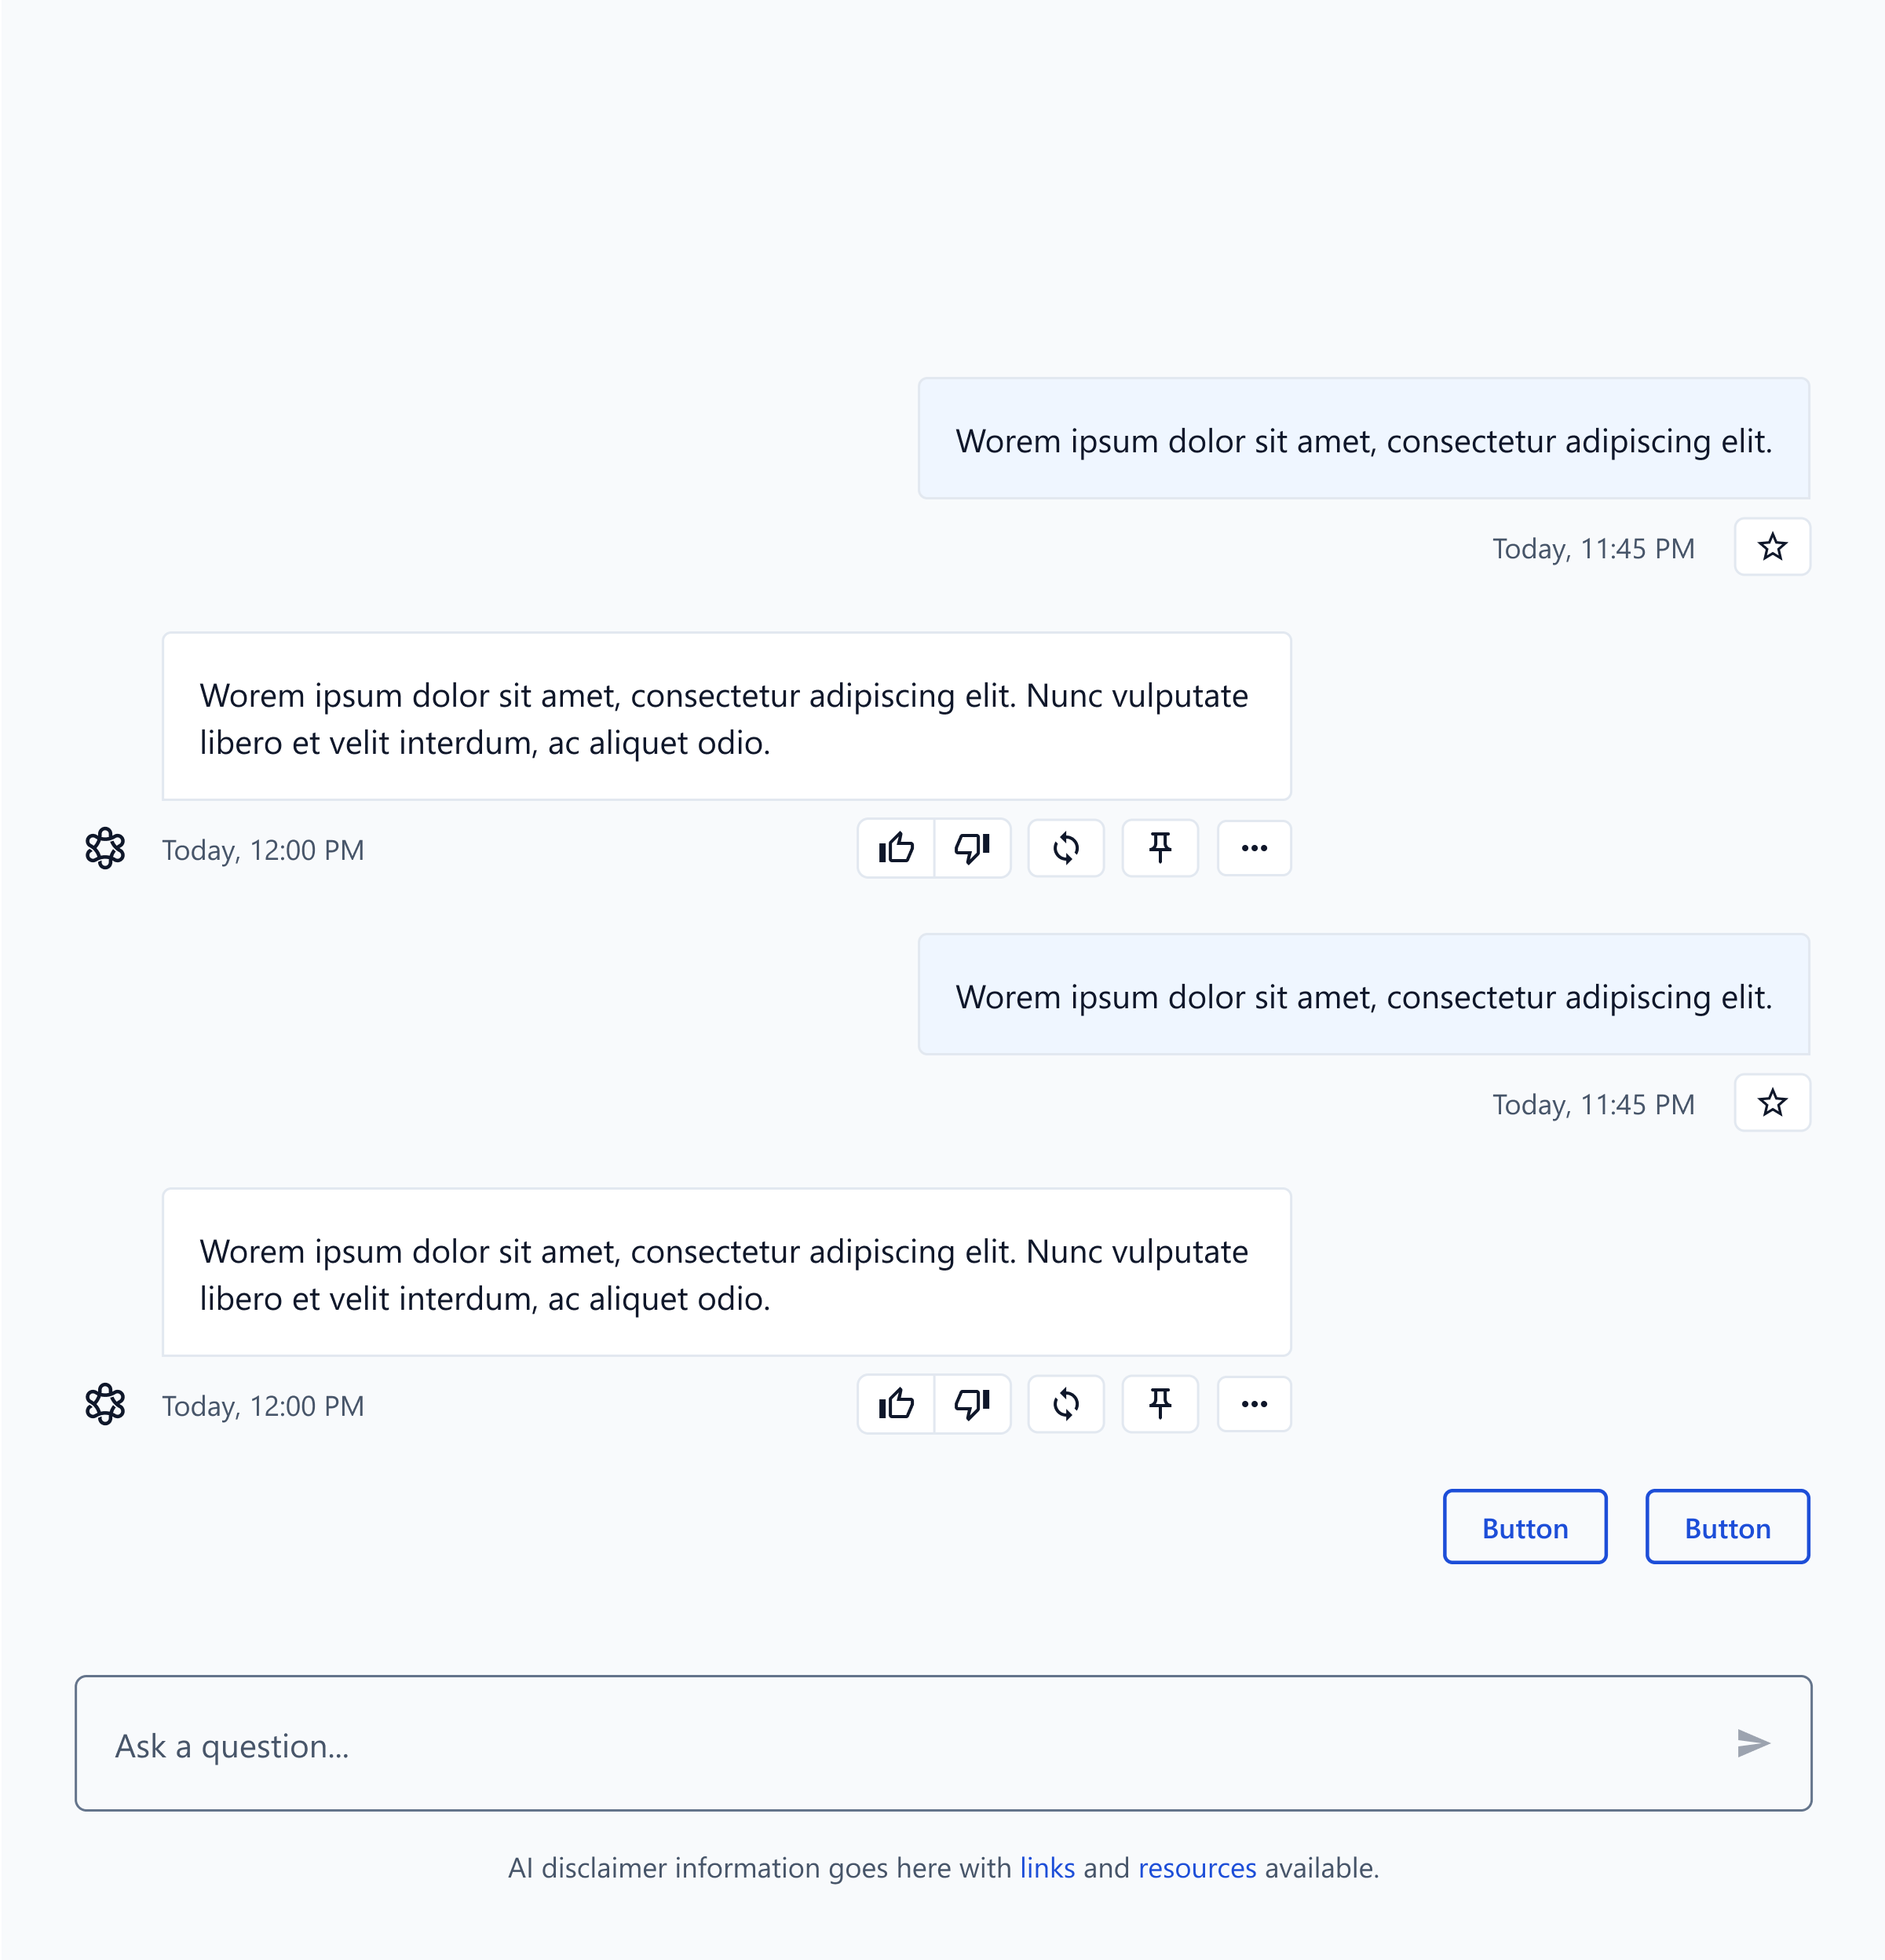
Task: Pin the second bot response
Action: tap(1160, 1404)
